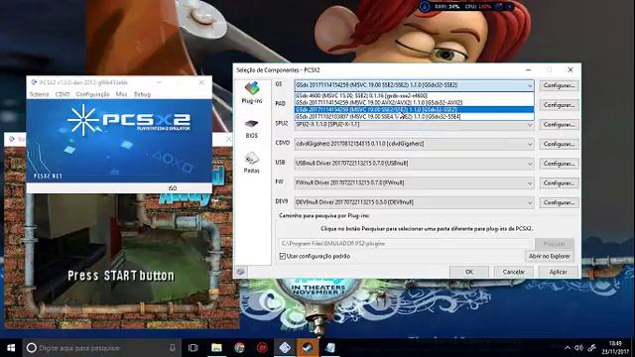Select the GSdx32-SSE4 option in list

pos(414,117)
